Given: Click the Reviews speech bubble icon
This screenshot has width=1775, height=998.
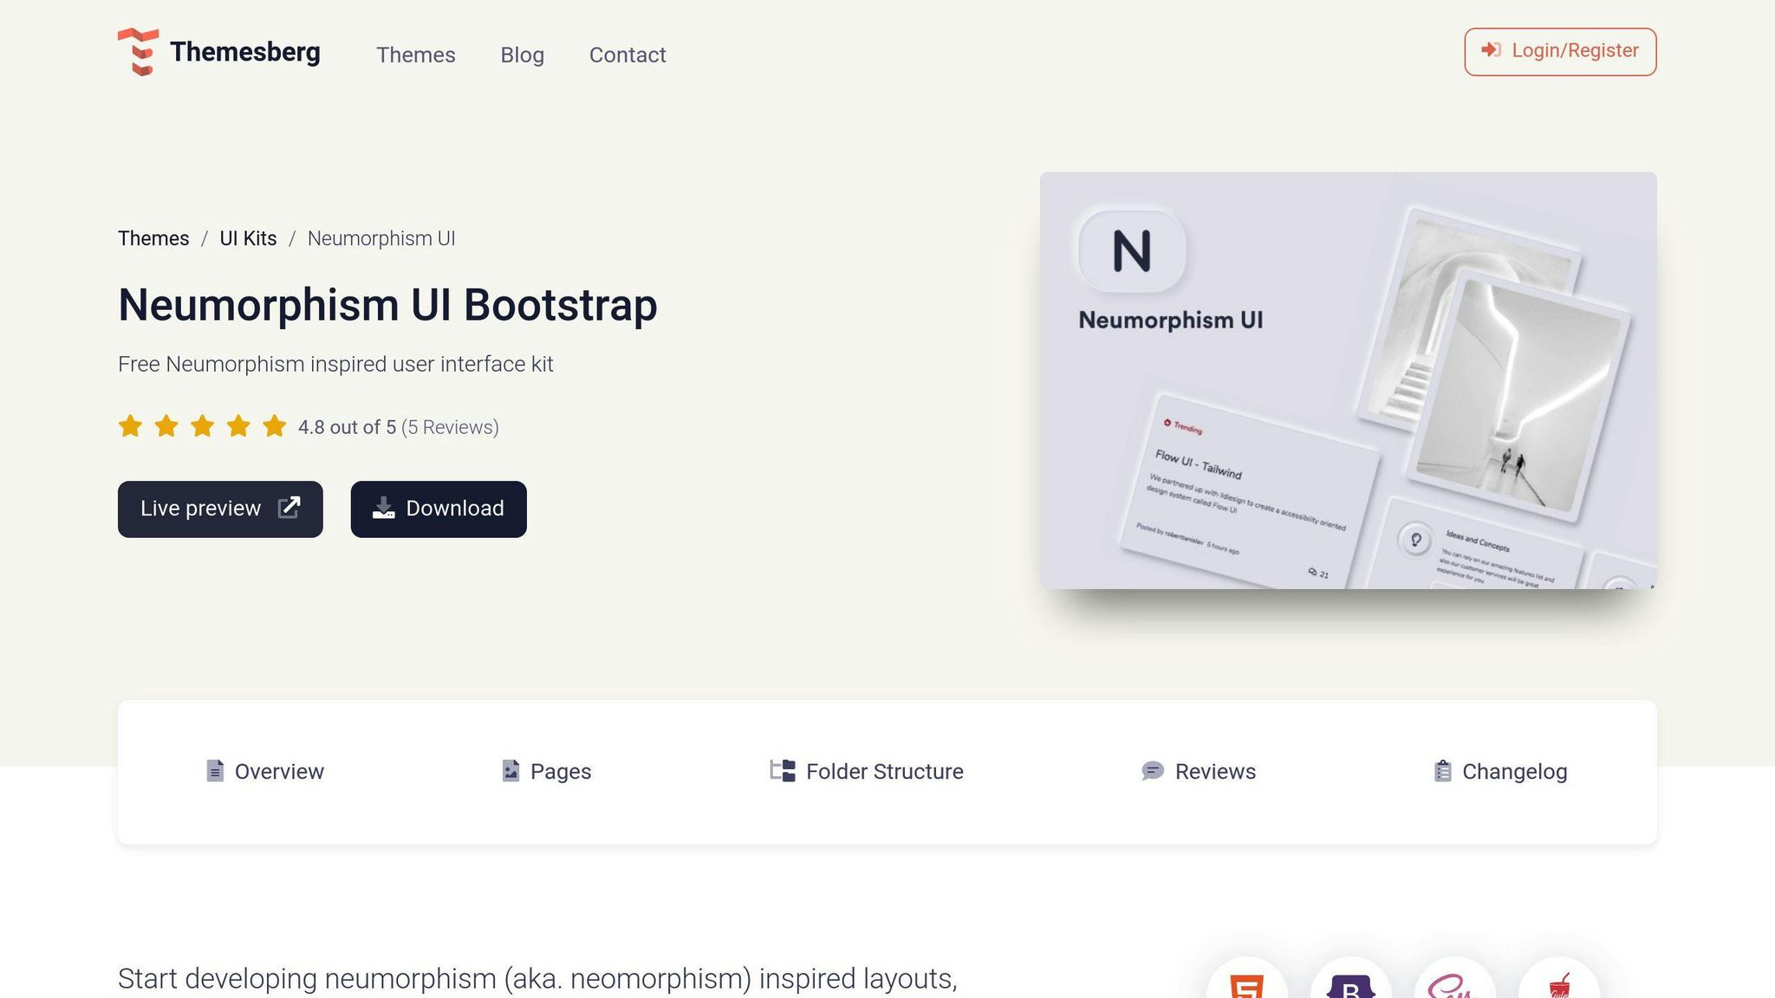Looking at the screenshot, I should click(1153, 771).
